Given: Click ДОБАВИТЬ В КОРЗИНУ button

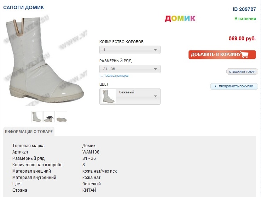Looking at the screenshot, I should coord(222,54).
